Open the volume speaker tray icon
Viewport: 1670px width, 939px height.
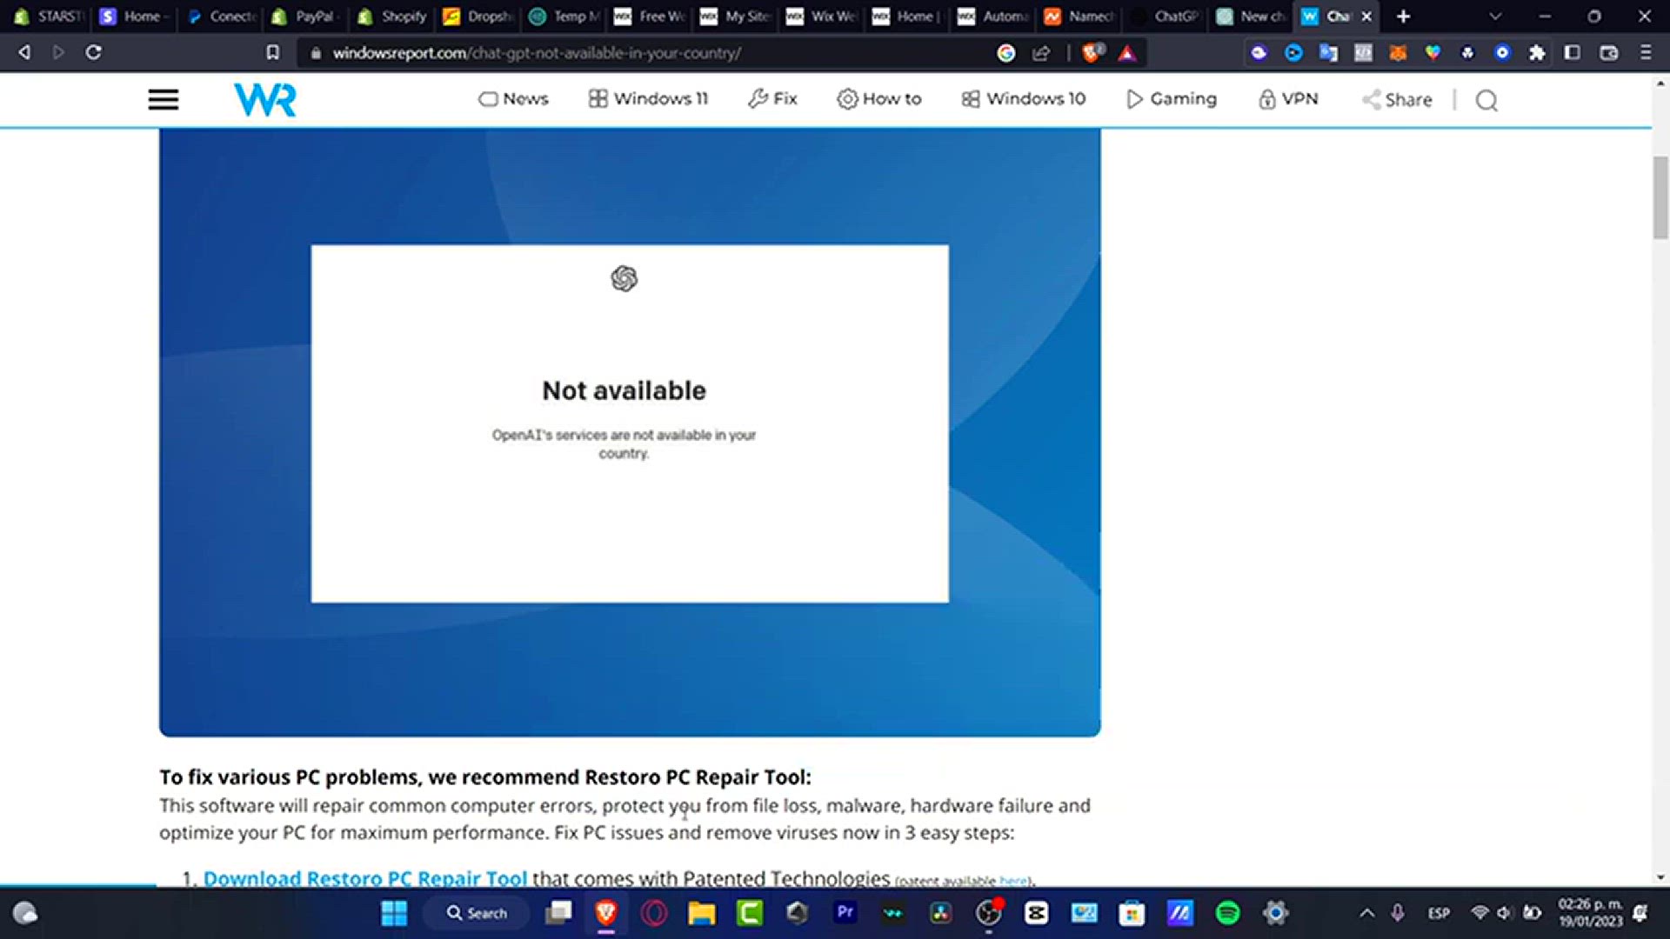point(1504,913)
